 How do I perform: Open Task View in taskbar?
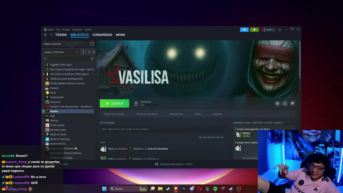tap(152, 189)
